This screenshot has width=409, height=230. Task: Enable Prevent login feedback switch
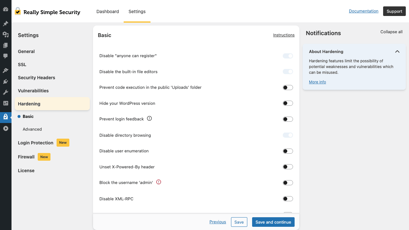coord(288,119)
